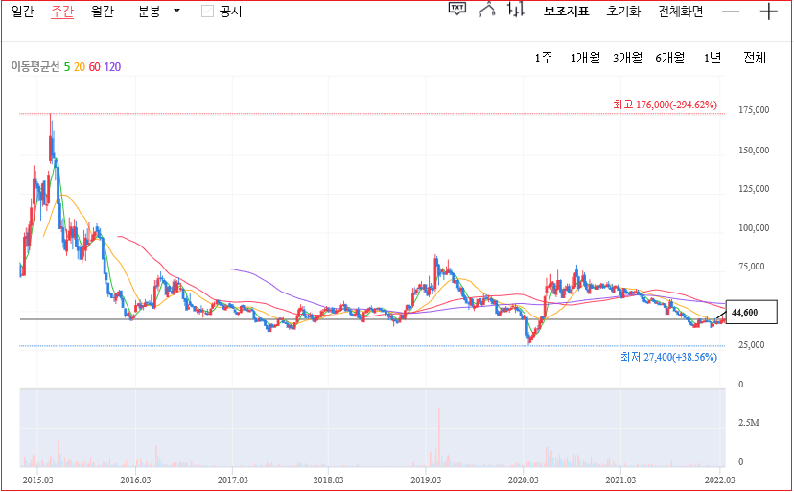Screen dimensions: 794x492
Task: Switch to the 일간 daily tab
Action: tap(23, 12)
